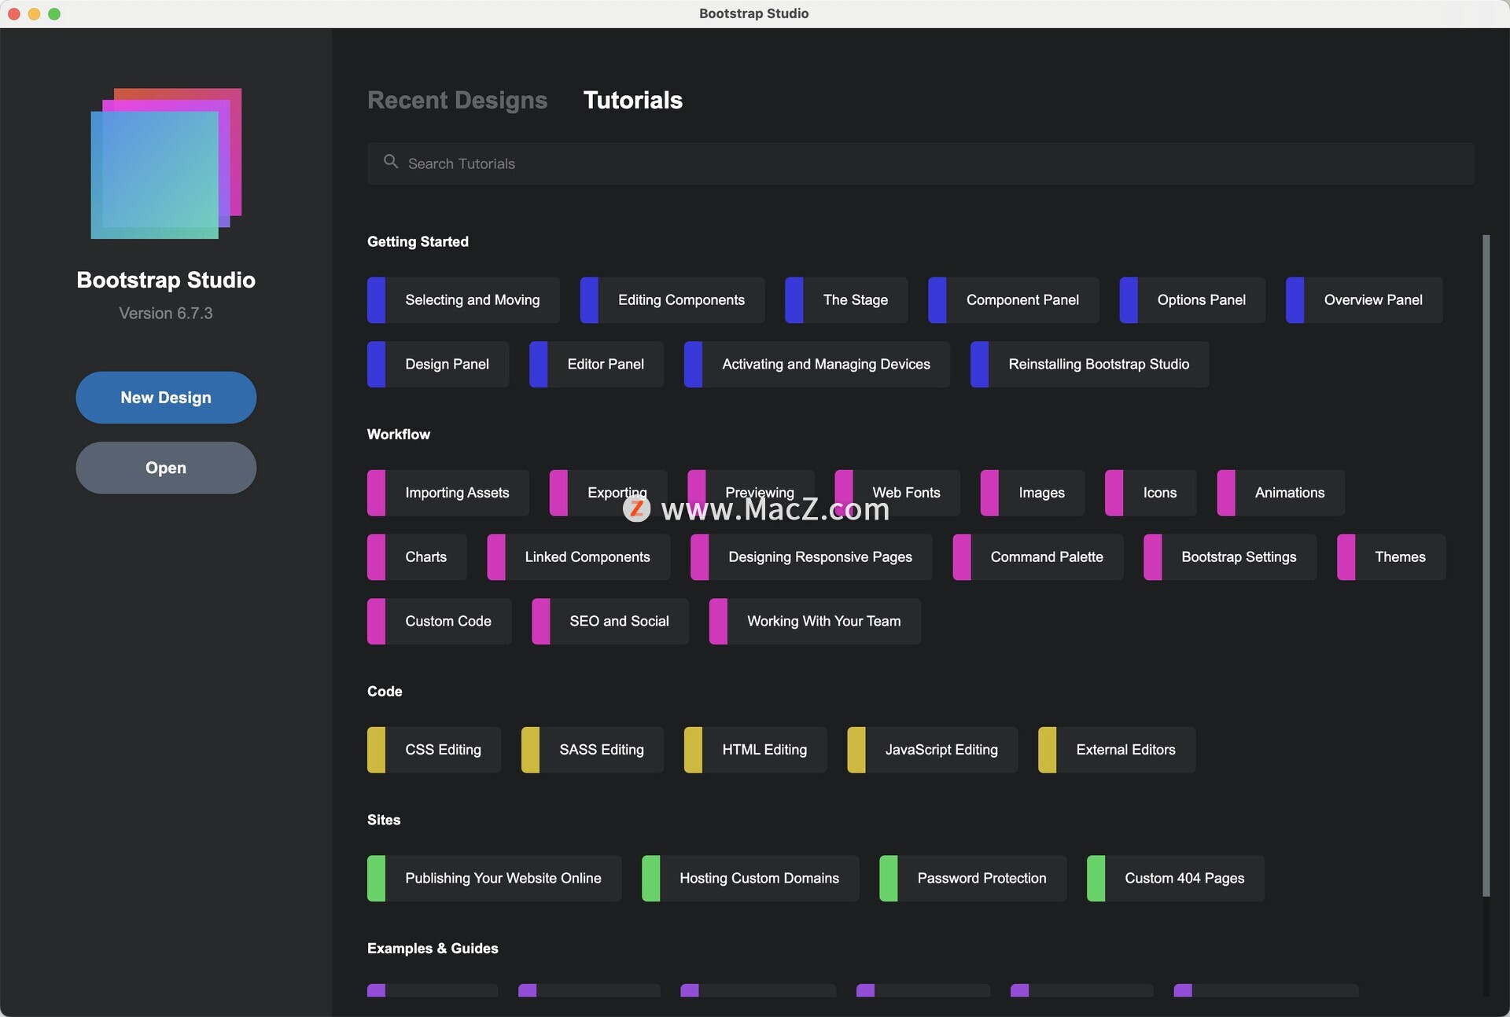Open Command Palette tutorial
Screen dimensions: 1510x1017
coord(1037,557)
